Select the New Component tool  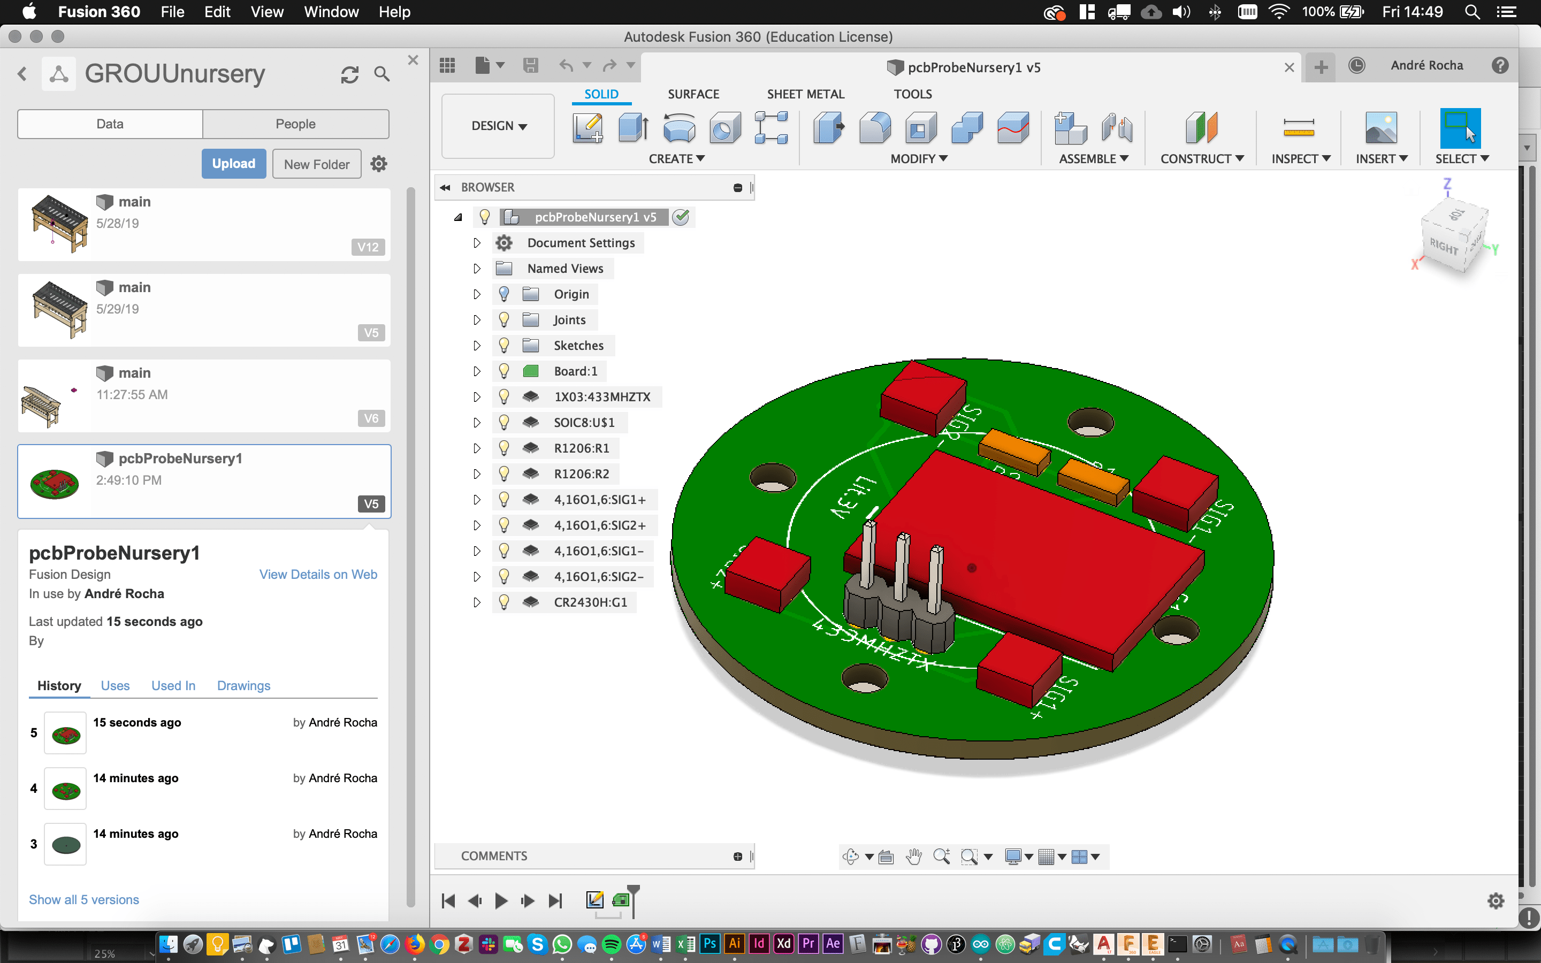[1071, 127]
